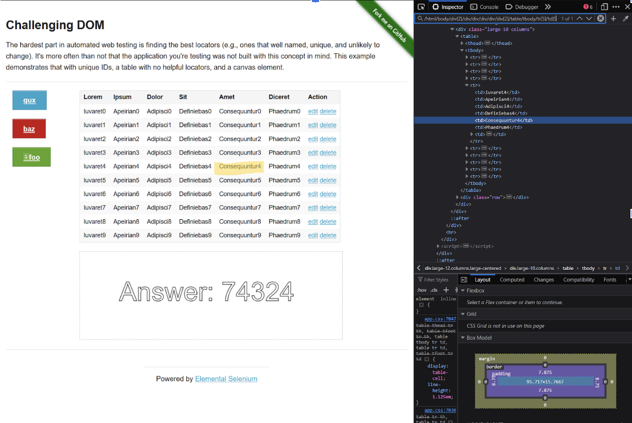Open the Elemental Selenium link

click(226, 379)
